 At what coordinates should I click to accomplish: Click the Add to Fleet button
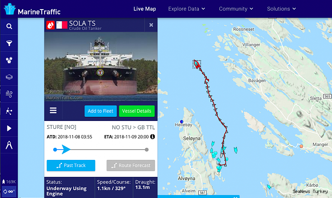click(x=100, y=111)
